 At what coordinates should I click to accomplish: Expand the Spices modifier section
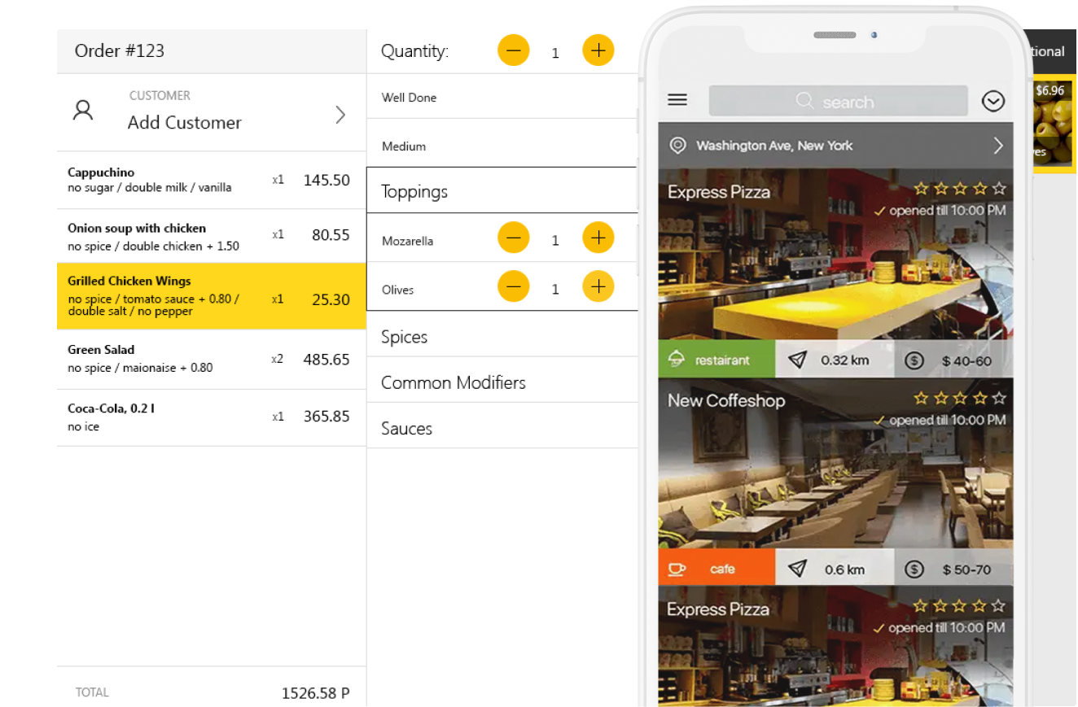[x=502, y=336]
